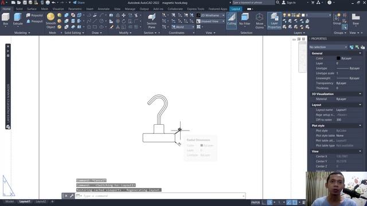Open the Surface ribbon tab

click(32, 9)
